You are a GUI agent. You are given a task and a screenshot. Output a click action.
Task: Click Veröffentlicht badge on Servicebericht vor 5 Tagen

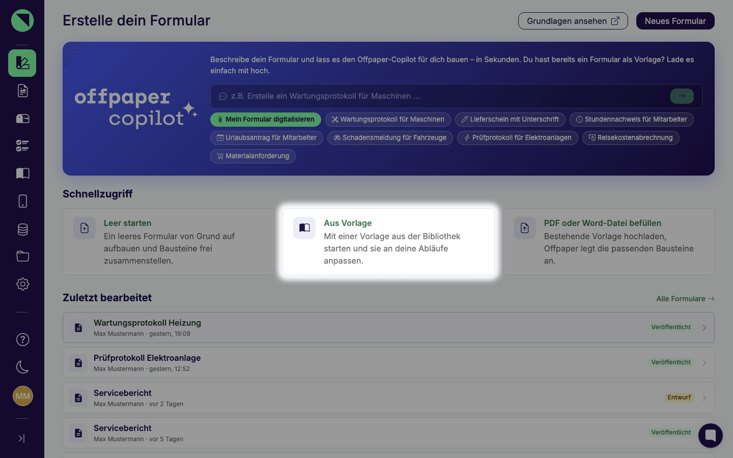click(671, 433)
